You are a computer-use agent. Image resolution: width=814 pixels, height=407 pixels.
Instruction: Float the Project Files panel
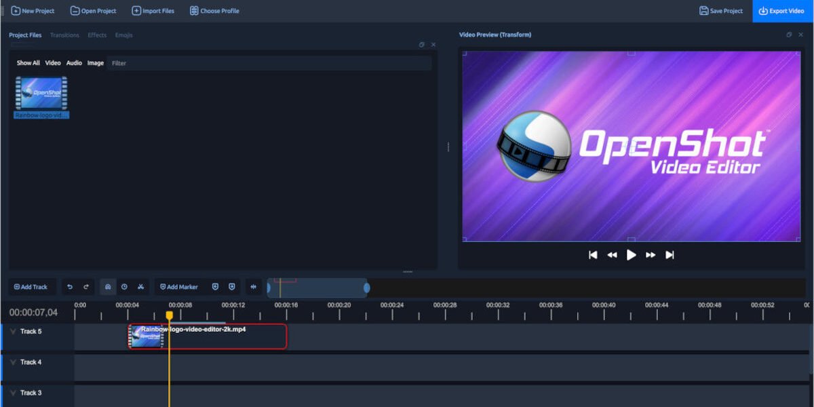[x=421, y=45]
